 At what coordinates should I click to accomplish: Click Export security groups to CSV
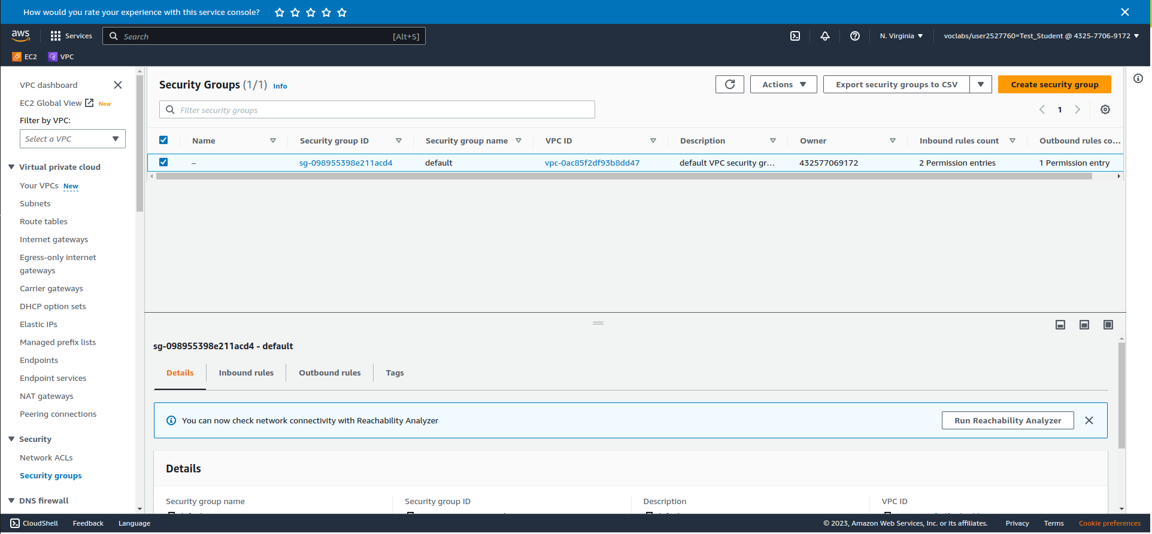(896, 84)
